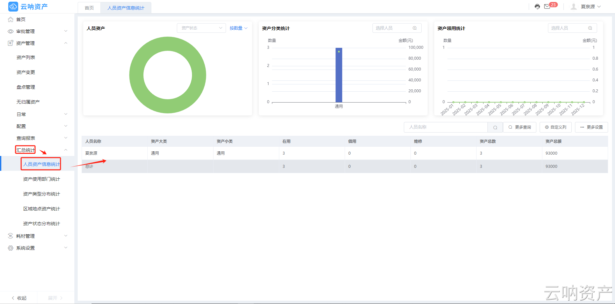Go to 盘点管理 in the sidebar
Screen dimensions: 615x304
tap(26, 87)
